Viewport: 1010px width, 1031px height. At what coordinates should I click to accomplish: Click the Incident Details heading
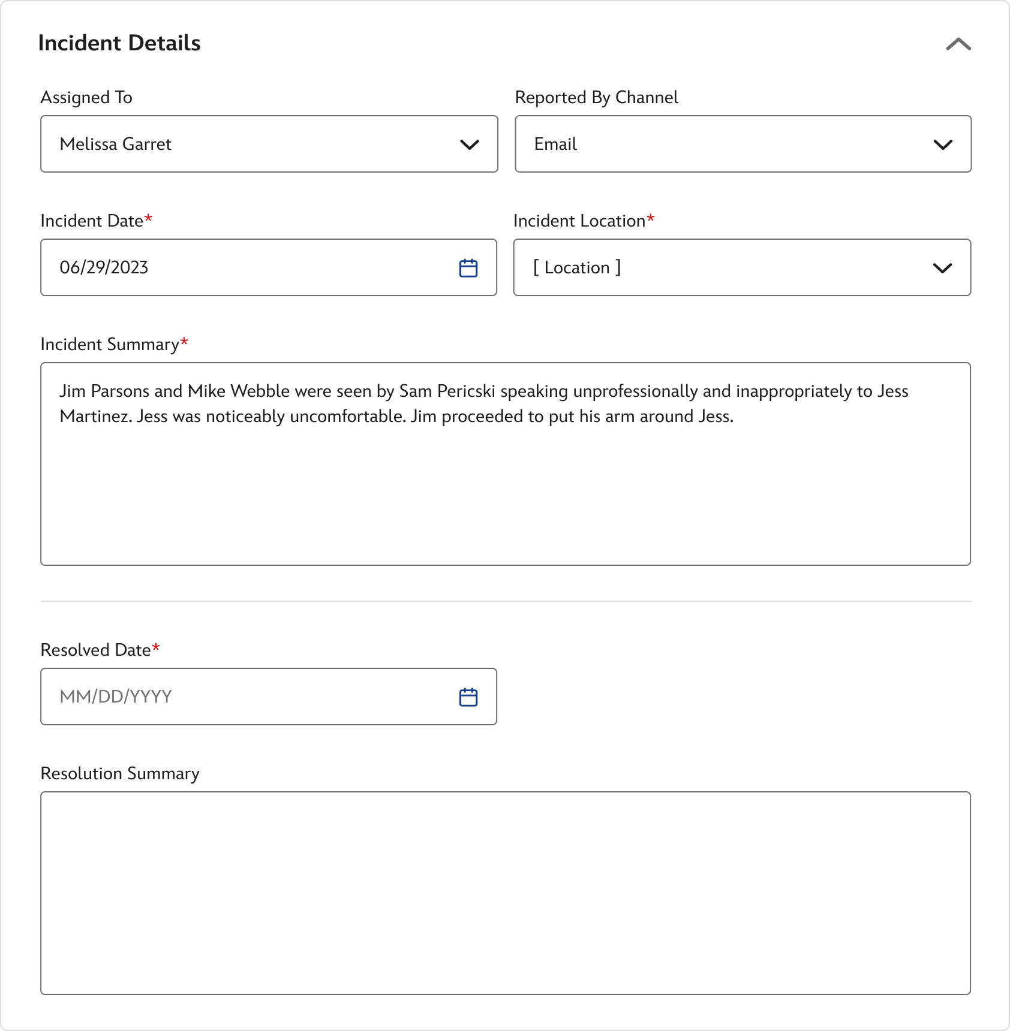[x=119, y=43]
